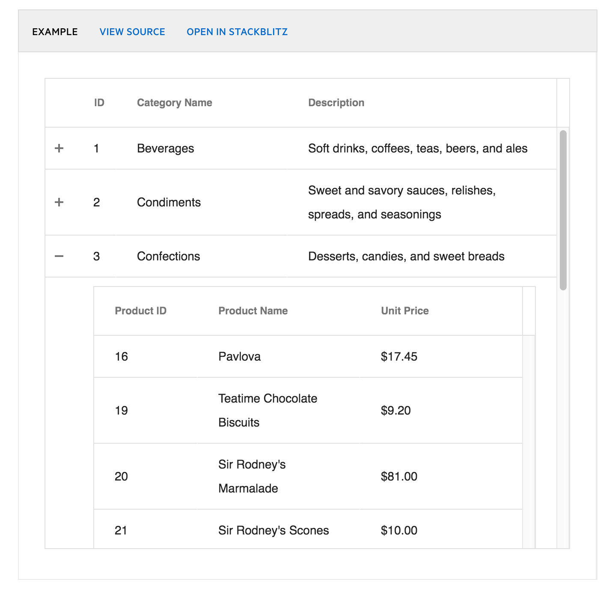
Task: Open the example in StackBlitz
Action: [x=237, y=32]
